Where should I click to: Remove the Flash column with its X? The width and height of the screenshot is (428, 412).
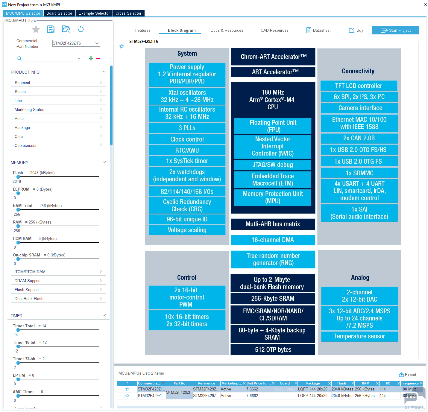tap(353, 383)
